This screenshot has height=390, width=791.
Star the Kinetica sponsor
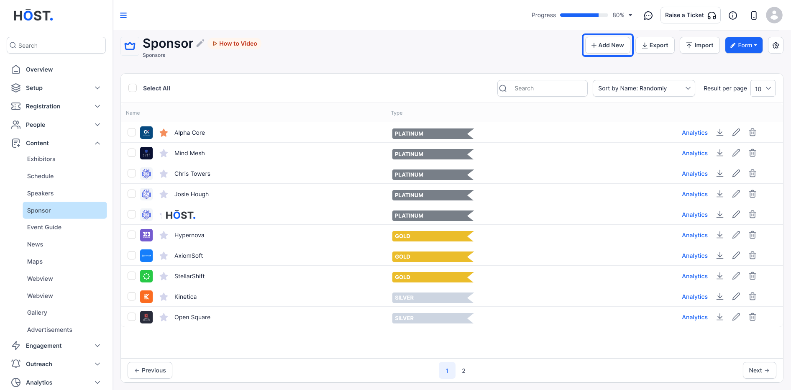coord(164,297)
